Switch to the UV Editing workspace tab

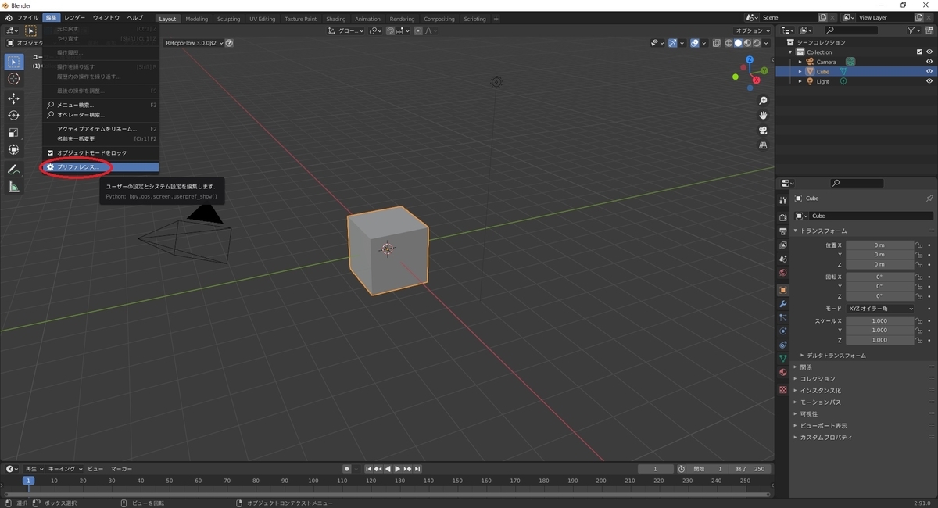pyautogui.click(x=263, y=19)
